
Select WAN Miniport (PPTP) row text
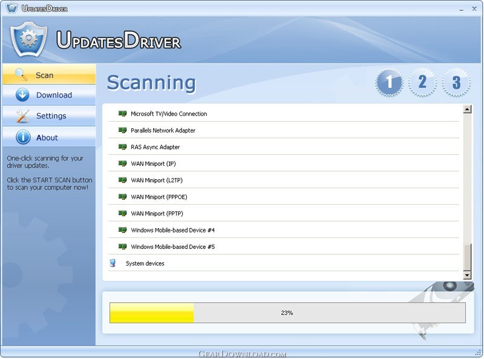tap(157, 214)
